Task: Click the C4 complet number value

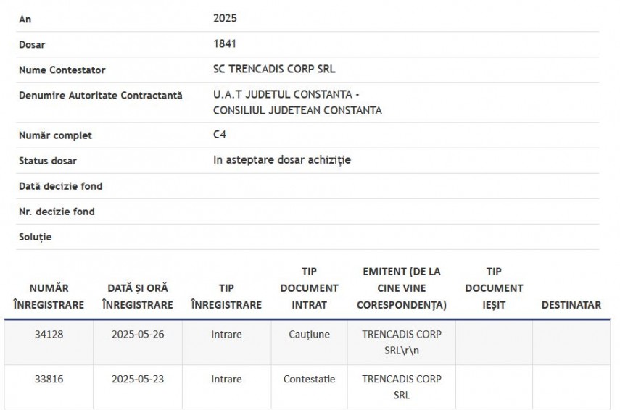Action: [220, 134]
